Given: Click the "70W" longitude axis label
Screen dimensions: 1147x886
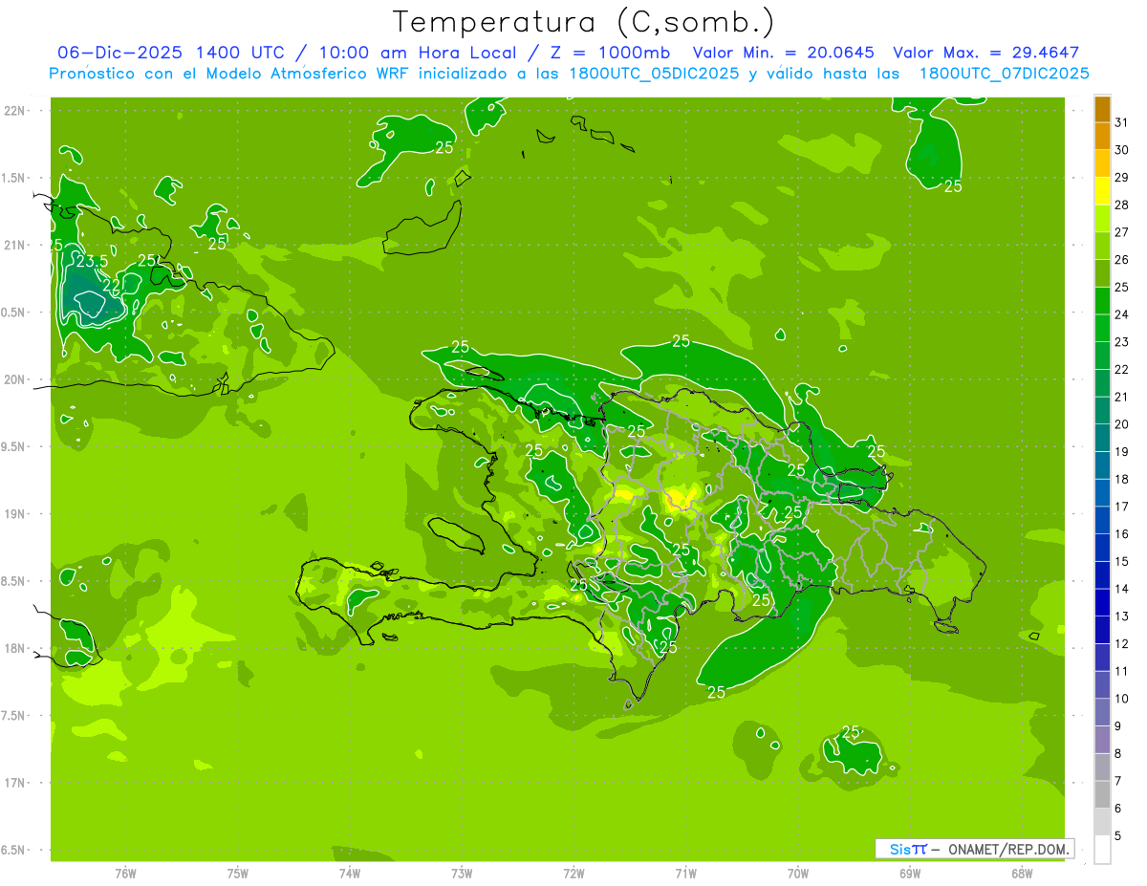Looking at the screenshot, I should click(798, 873).
